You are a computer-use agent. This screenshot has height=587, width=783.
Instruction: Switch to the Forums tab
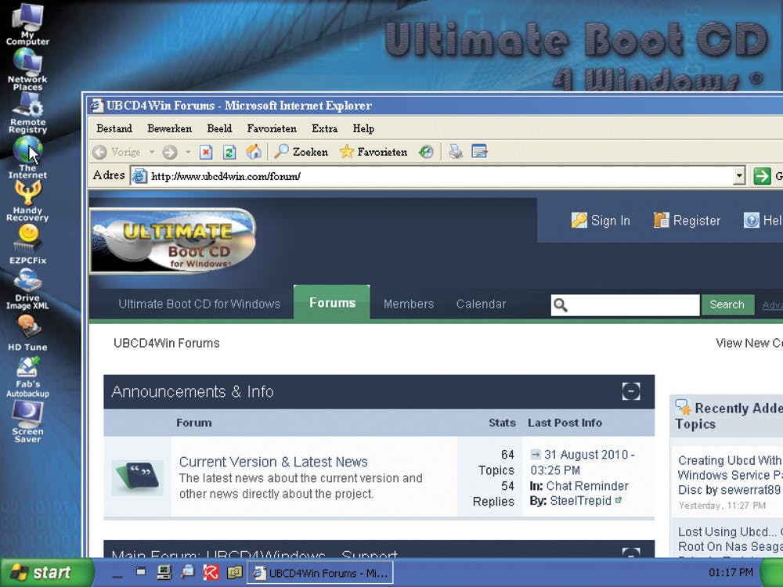point(332,302)
